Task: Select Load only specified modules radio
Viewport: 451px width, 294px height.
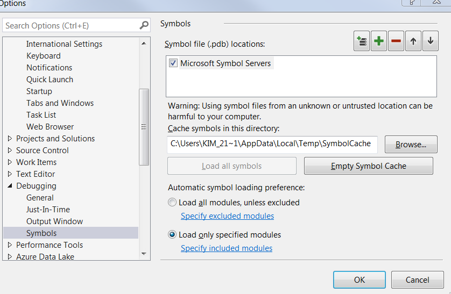Action: tap(172, 234)
